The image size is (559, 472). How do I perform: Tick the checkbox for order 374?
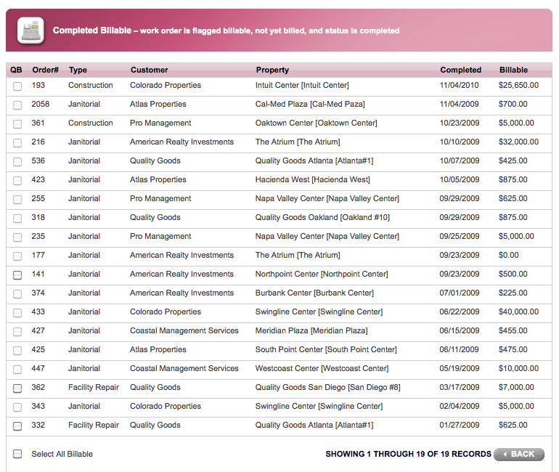(x=17, y=294)
